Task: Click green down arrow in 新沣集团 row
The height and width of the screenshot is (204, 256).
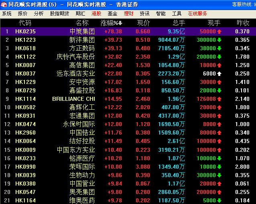Action: [x=219, y=40]
